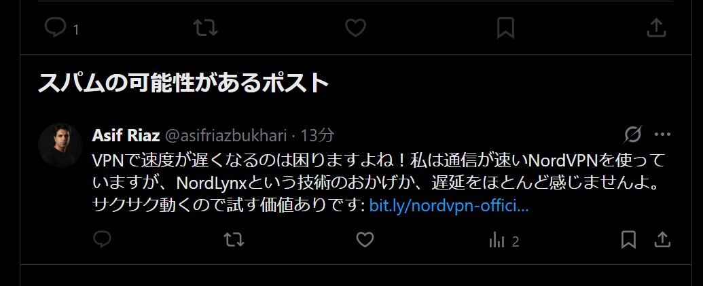Screen dimensions: 703x286
Task: Reply to Asif Riaz's post
Action: tap(102, 240)
